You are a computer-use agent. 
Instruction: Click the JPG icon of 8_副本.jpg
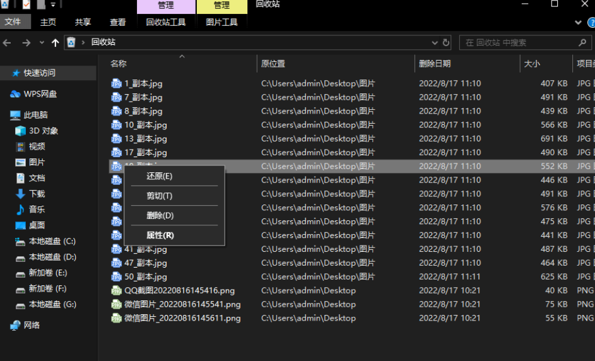point(116,111)
